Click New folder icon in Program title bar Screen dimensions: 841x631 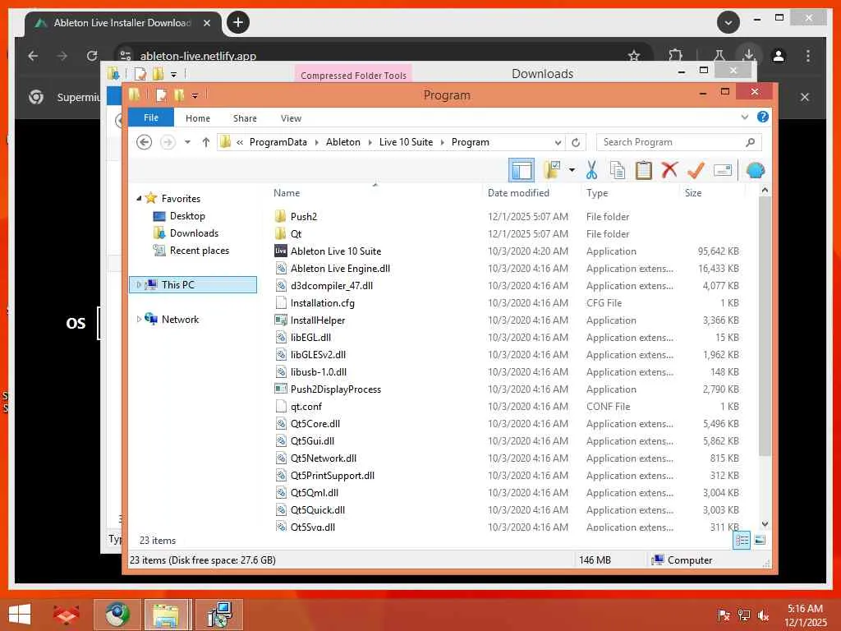tap(178, 95)
